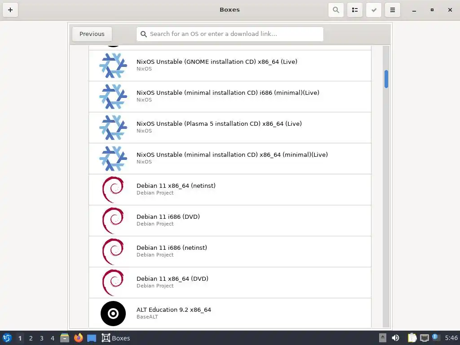The height and width of the screenshot is (345, 460).
Task: Click the ALT Education disc logo
Action: click(x=113, y=314)
